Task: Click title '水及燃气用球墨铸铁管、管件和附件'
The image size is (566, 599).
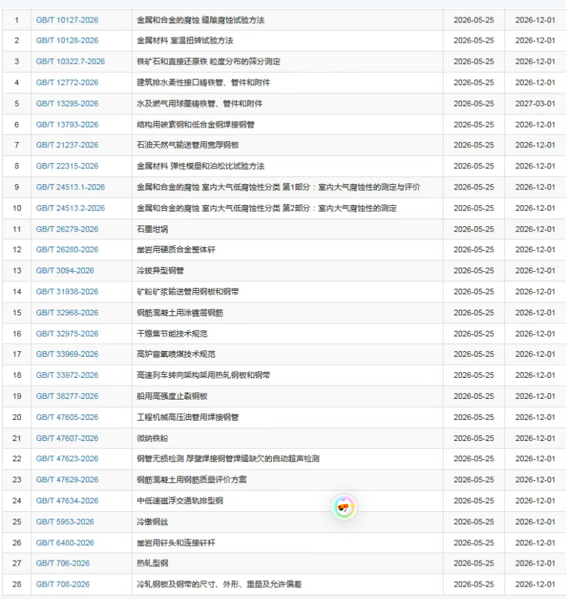Action: pyautogui.click(x=199, y=103)
